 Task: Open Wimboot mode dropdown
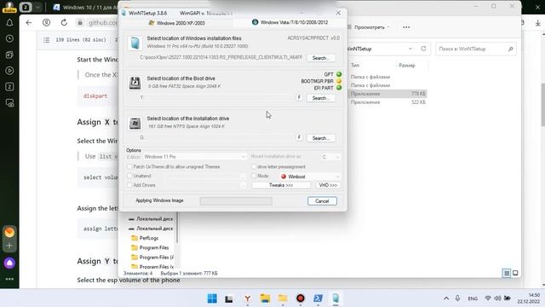click(x=309, y=177)
